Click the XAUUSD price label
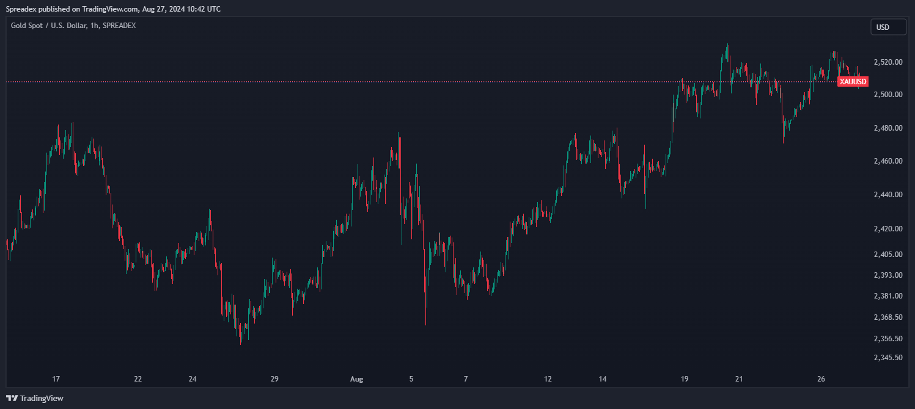This screenshot has height=409, width=915. [x=853, y=81]
